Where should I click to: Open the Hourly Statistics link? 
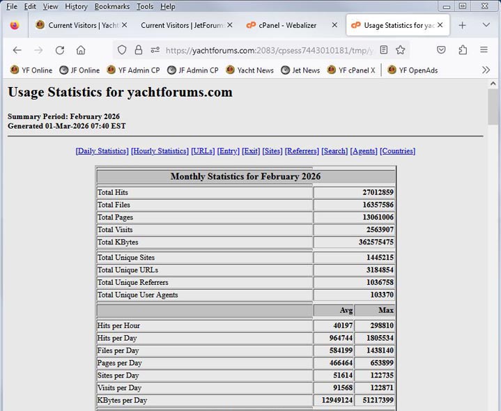[160, 151]
